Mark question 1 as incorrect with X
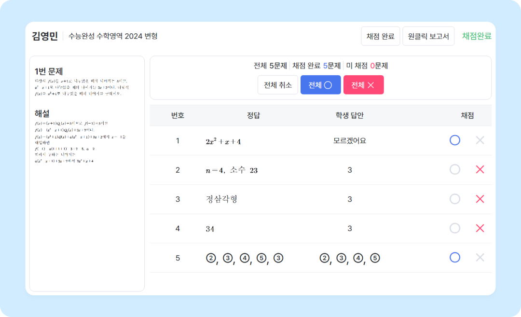 480,140
